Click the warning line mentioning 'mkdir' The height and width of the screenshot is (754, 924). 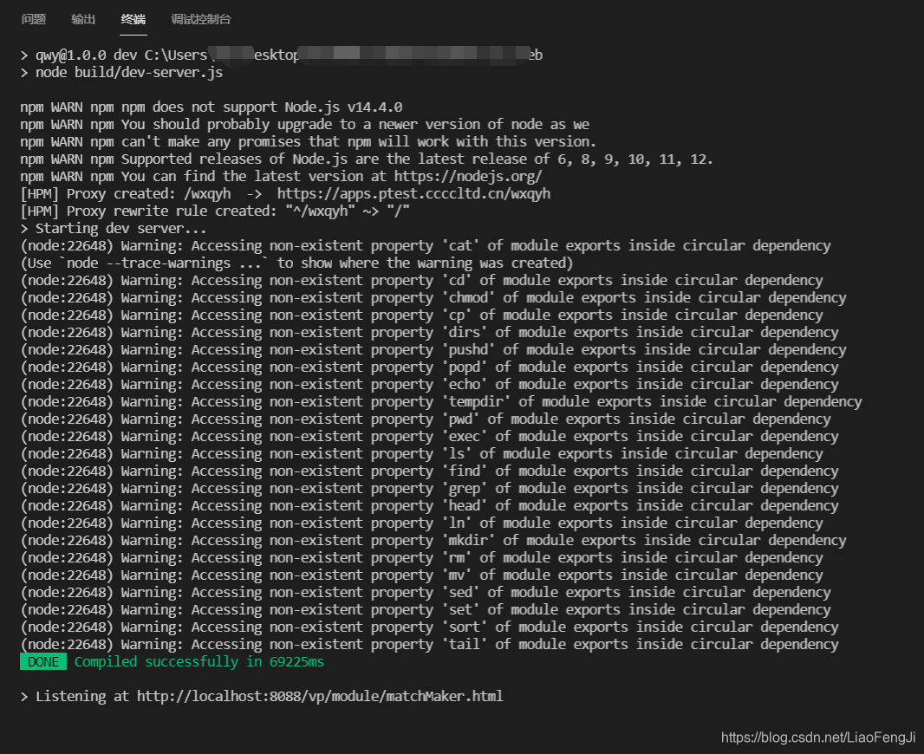[x=433, y=540]
